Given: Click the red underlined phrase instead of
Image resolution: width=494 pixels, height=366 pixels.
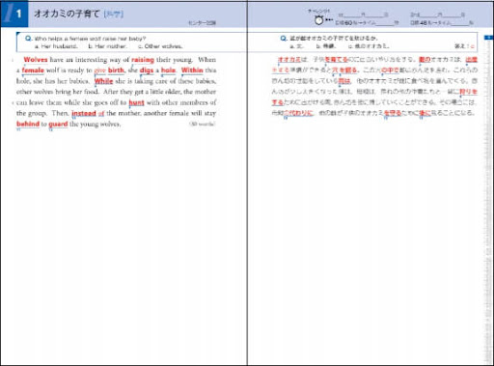Looking at the screenshot, I should [x=88, y=113].
